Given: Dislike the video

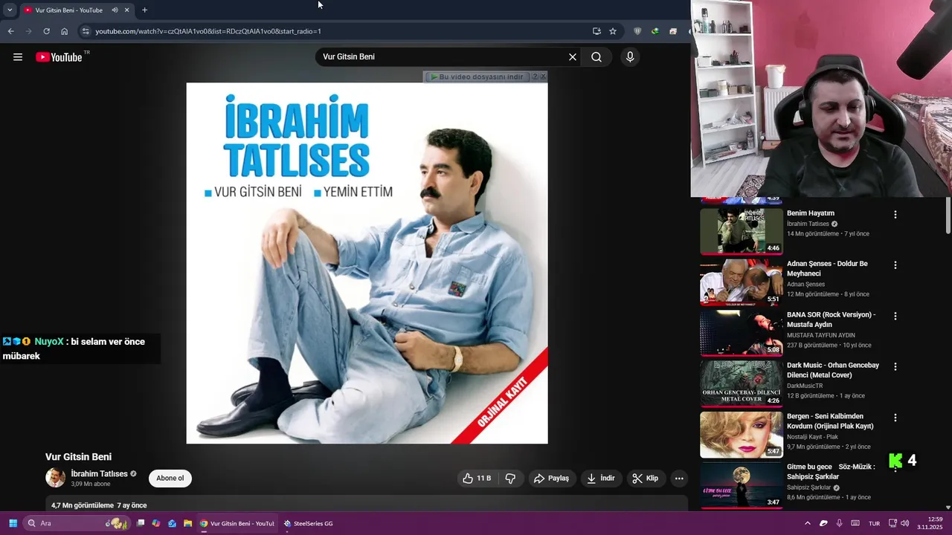Looking at the screenshot, I should [510, 479].
